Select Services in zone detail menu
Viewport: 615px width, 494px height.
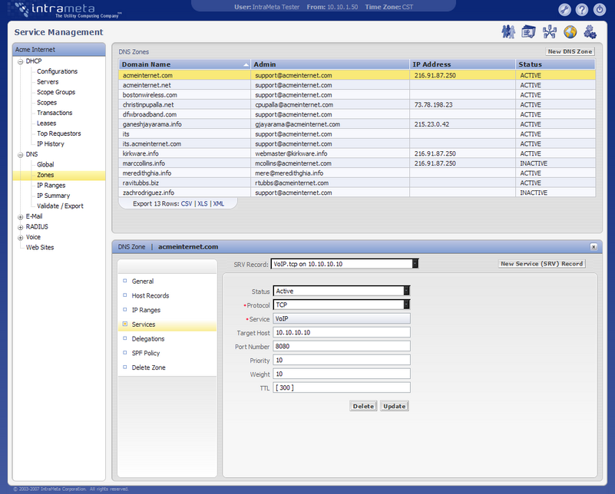[144, 324]
